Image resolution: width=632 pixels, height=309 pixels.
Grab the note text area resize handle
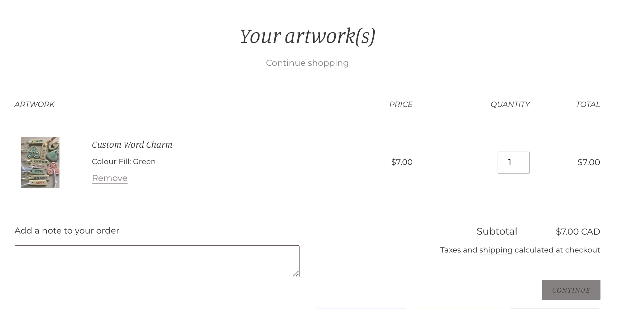point(296,274)
